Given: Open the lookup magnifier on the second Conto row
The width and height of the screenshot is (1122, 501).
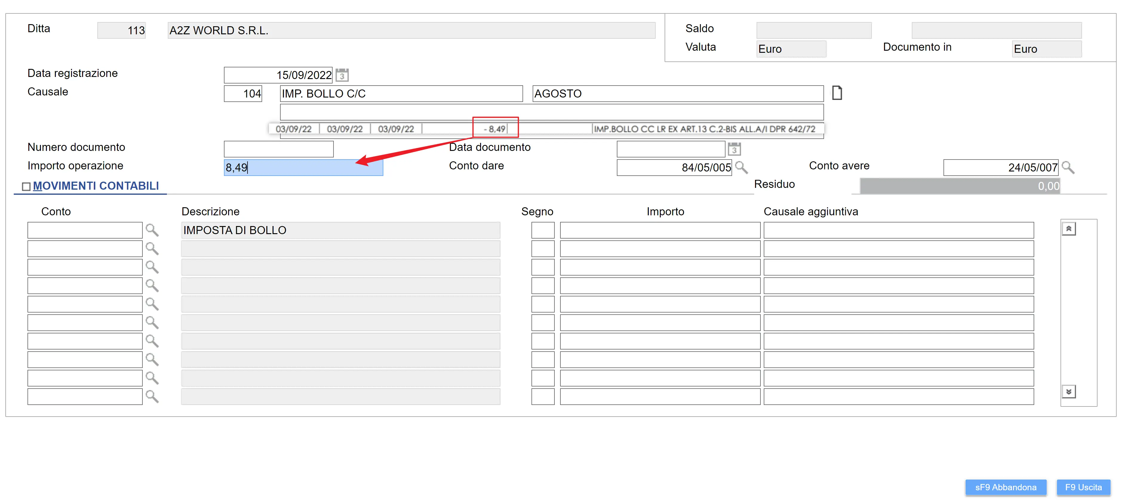Looking at the screenshot, I should click(152, 248).
